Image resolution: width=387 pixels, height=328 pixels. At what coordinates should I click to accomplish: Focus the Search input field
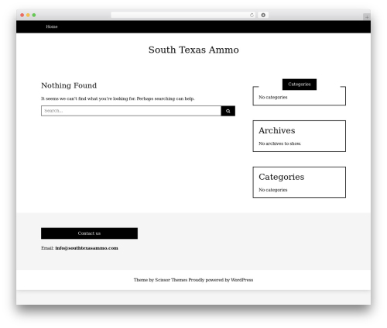[x=131, y=111]
